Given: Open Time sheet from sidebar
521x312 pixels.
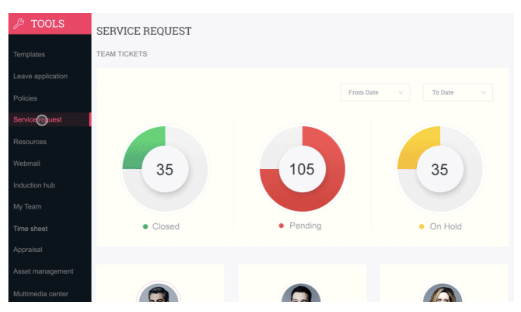Looking at the screenshot, I should 30,228.
